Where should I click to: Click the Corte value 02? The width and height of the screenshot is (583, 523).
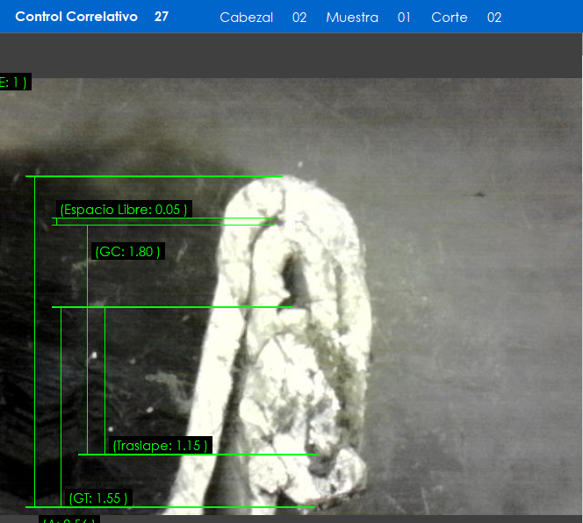pyautogui.click(x=494, y=18)
